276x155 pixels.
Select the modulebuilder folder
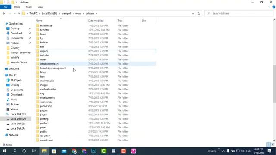(x=48, y=89)
